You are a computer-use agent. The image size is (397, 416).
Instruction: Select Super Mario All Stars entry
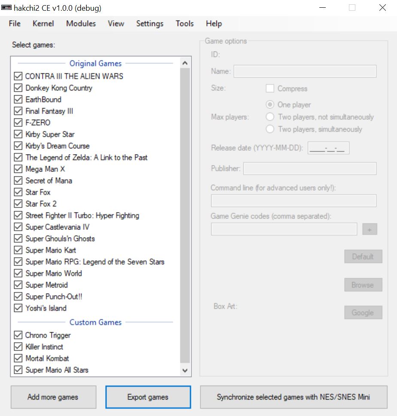tap(57, 370)
